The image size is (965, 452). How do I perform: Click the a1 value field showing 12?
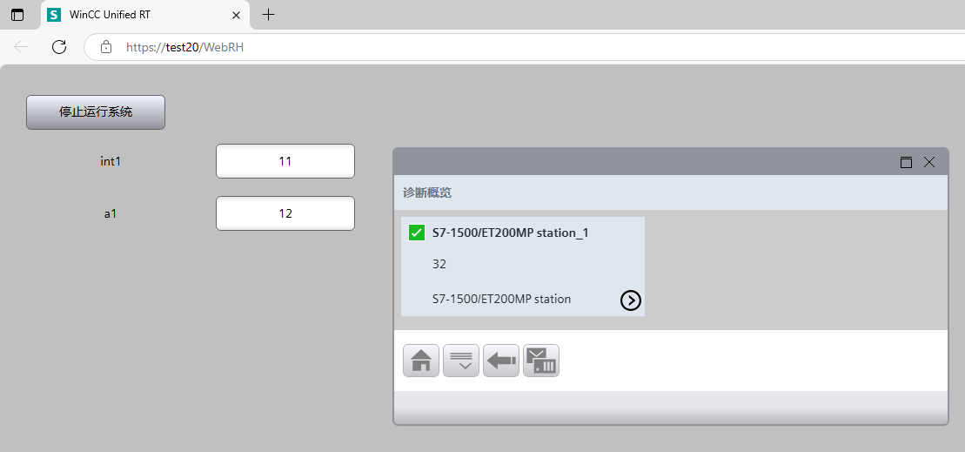click(x=285, y=213)
